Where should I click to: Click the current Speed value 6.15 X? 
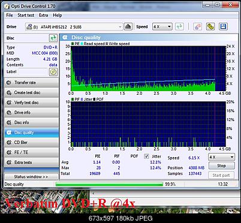tap(194, 158)
